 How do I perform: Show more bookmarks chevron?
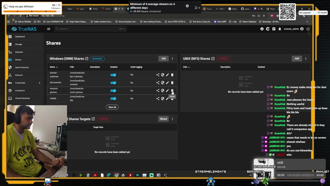307,22
